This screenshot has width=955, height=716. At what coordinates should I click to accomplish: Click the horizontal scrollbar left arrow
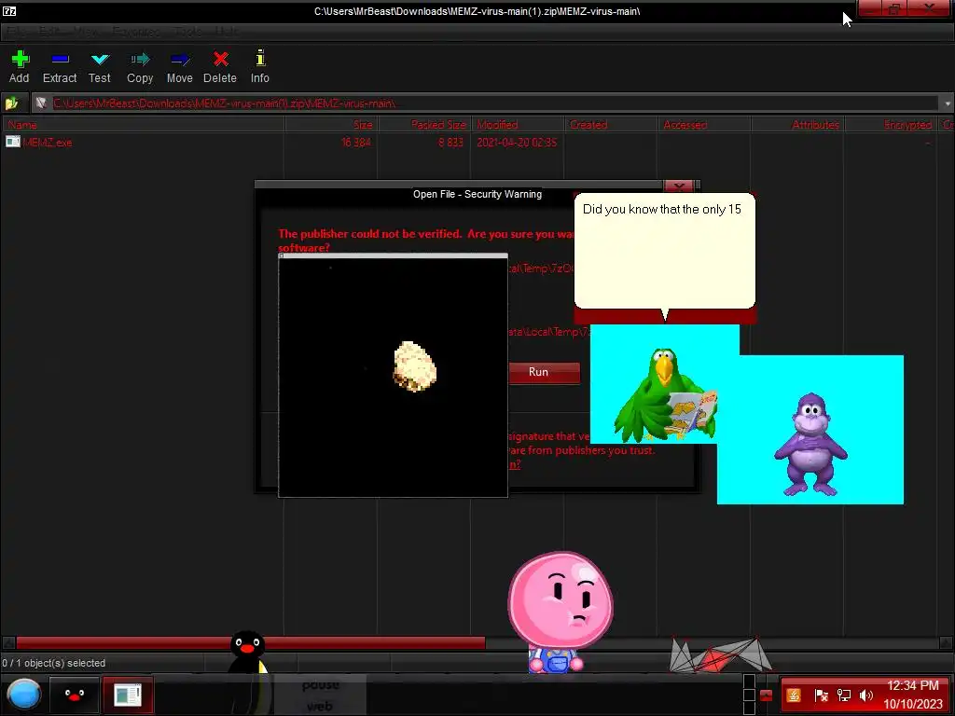(x=8, y=642)
